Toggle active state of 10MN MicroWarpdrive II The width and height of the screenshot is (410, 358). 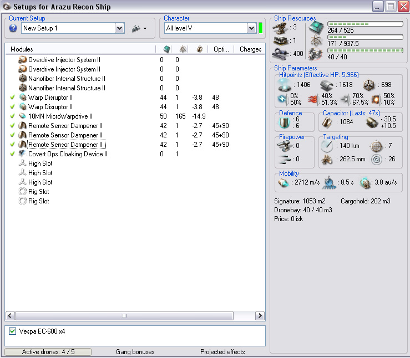coord(12,116)
